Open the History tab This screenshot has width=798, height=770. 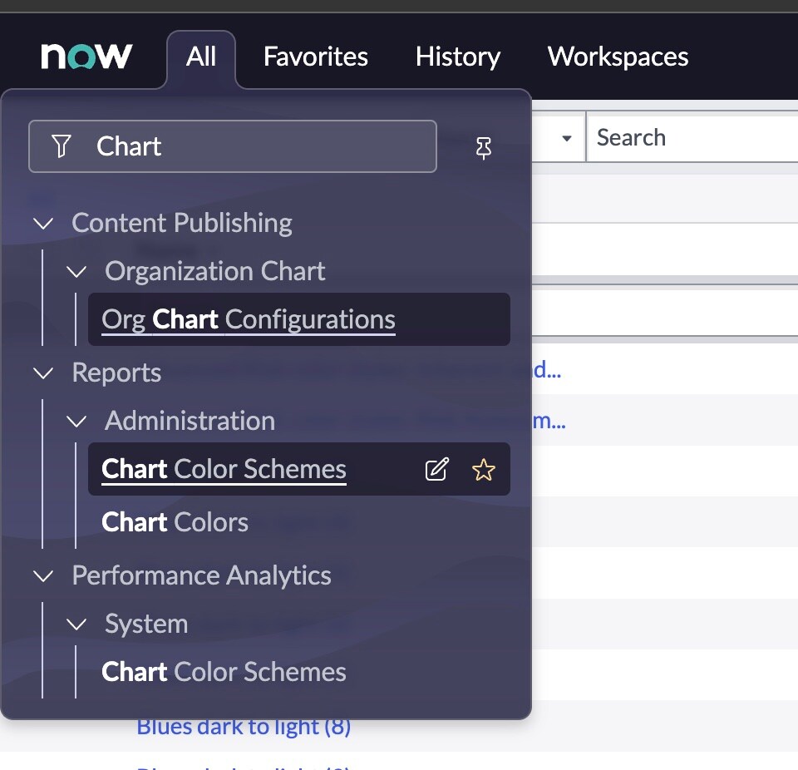458,57
